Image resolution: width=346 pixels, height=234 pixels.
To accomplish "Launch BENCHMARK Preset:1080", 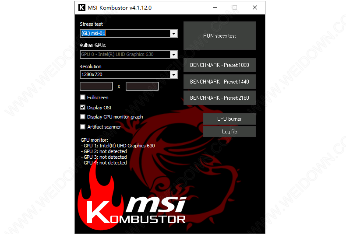I will (219, 65).
